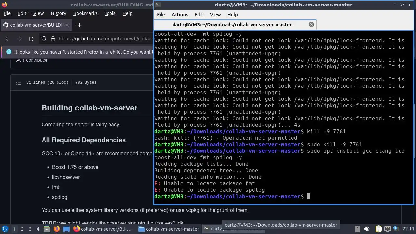Click the 'sudo kill -9 7761' command line

pyautogui.click(x=334, y=144)
